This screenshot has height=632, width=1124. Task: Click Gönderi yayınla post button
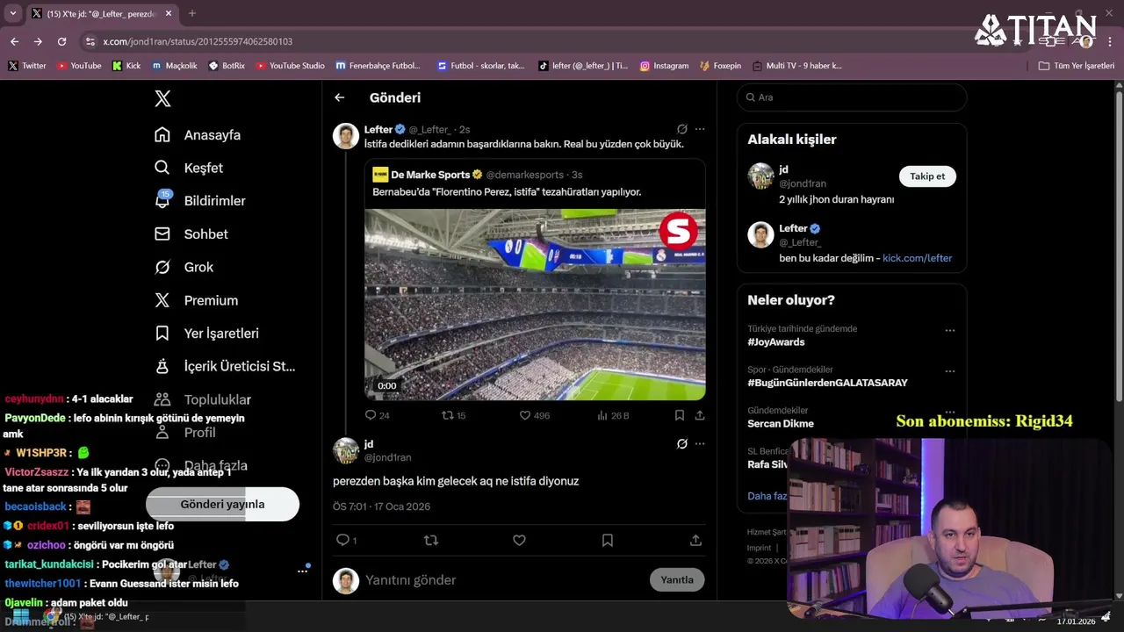(x=222, y=504)
